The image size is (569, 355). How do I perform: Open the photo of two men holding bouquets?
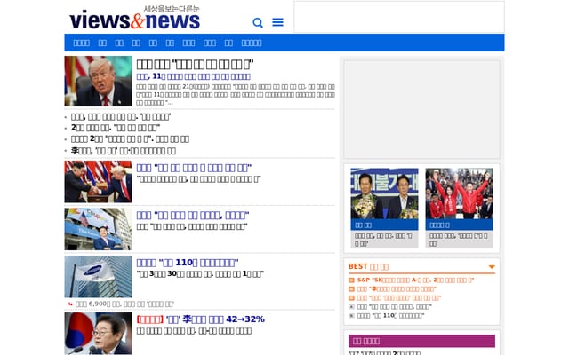coord(384,193)
